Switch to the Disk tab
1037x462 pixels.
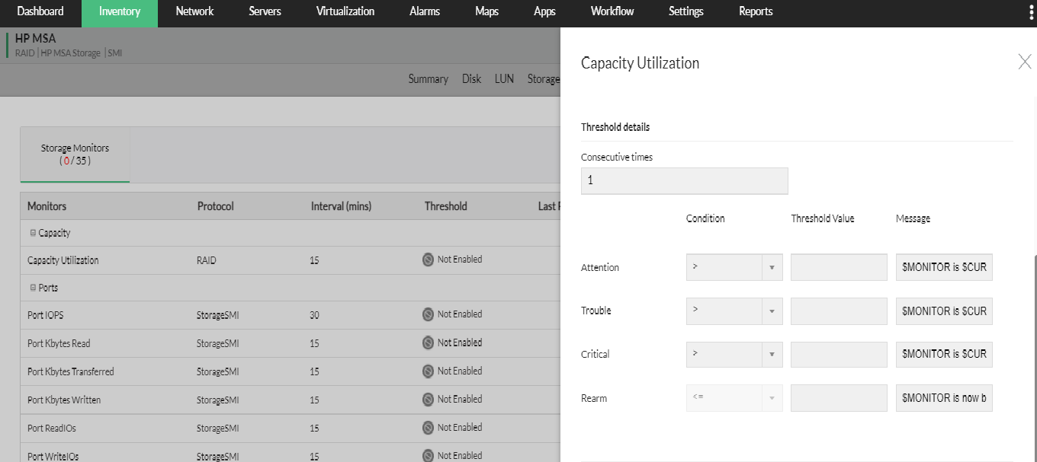click(x=471, y=78)
